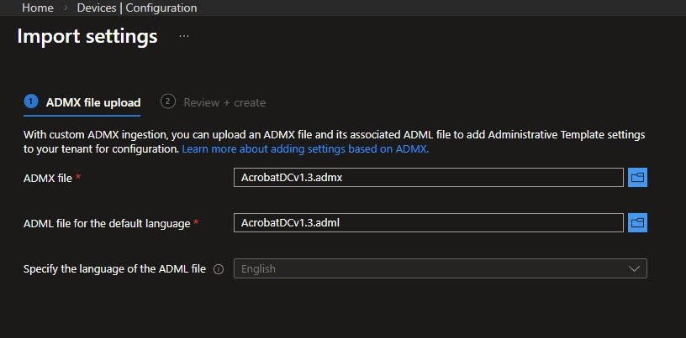Open Learn more about adding ADMX settings link
The height and width of the screenshot is (338, 686).
pos(305,148)
